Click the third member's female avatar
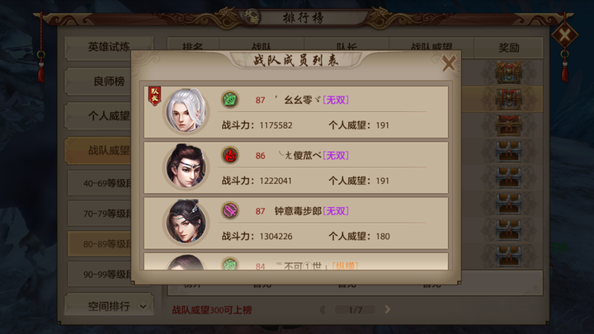The image size is (594, 334). [186, 222]
